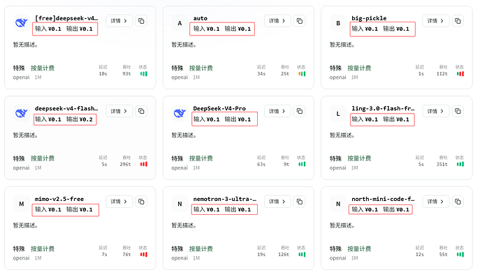Click 按量计费 tag on big-pickle card
The width and height of the screenshot is (482, 277).
359,68
